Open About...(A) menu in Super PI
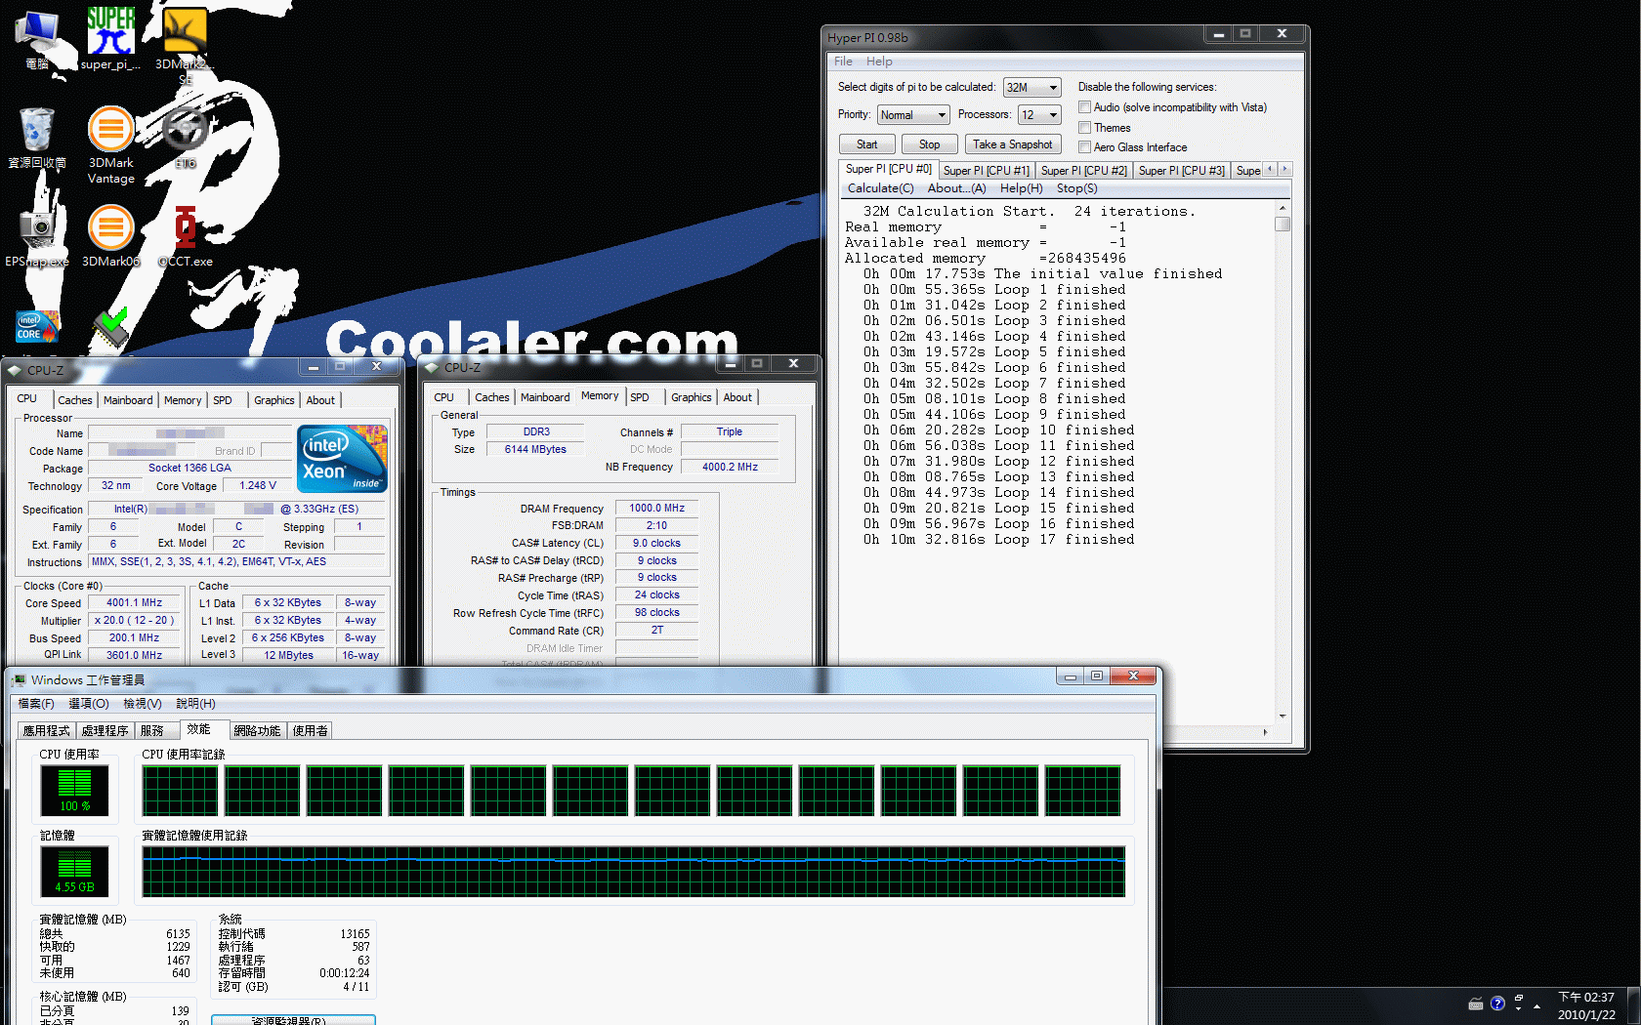Viewport: 1641px width, 1025px height. [957, 188]
